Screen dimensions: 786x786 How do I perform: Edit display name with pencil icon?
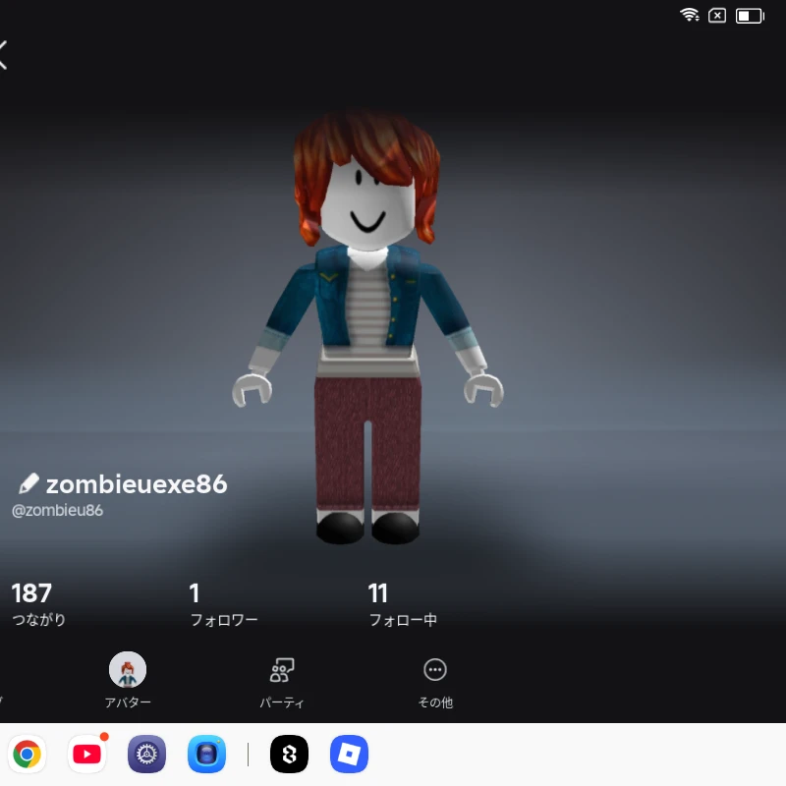[x=28, y=483]
